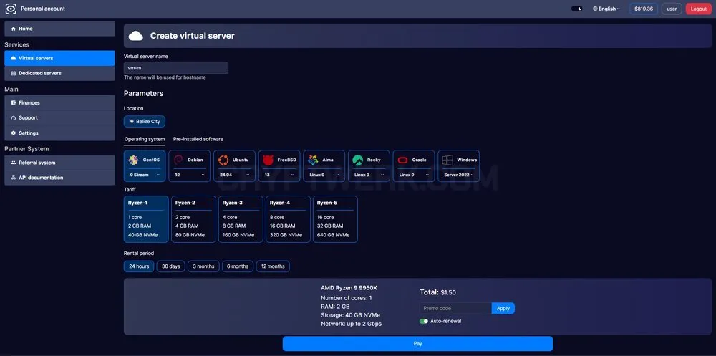The image size is (716, 356).
Task: Click the Rocky Linux green logo
Action: (357, 160)
